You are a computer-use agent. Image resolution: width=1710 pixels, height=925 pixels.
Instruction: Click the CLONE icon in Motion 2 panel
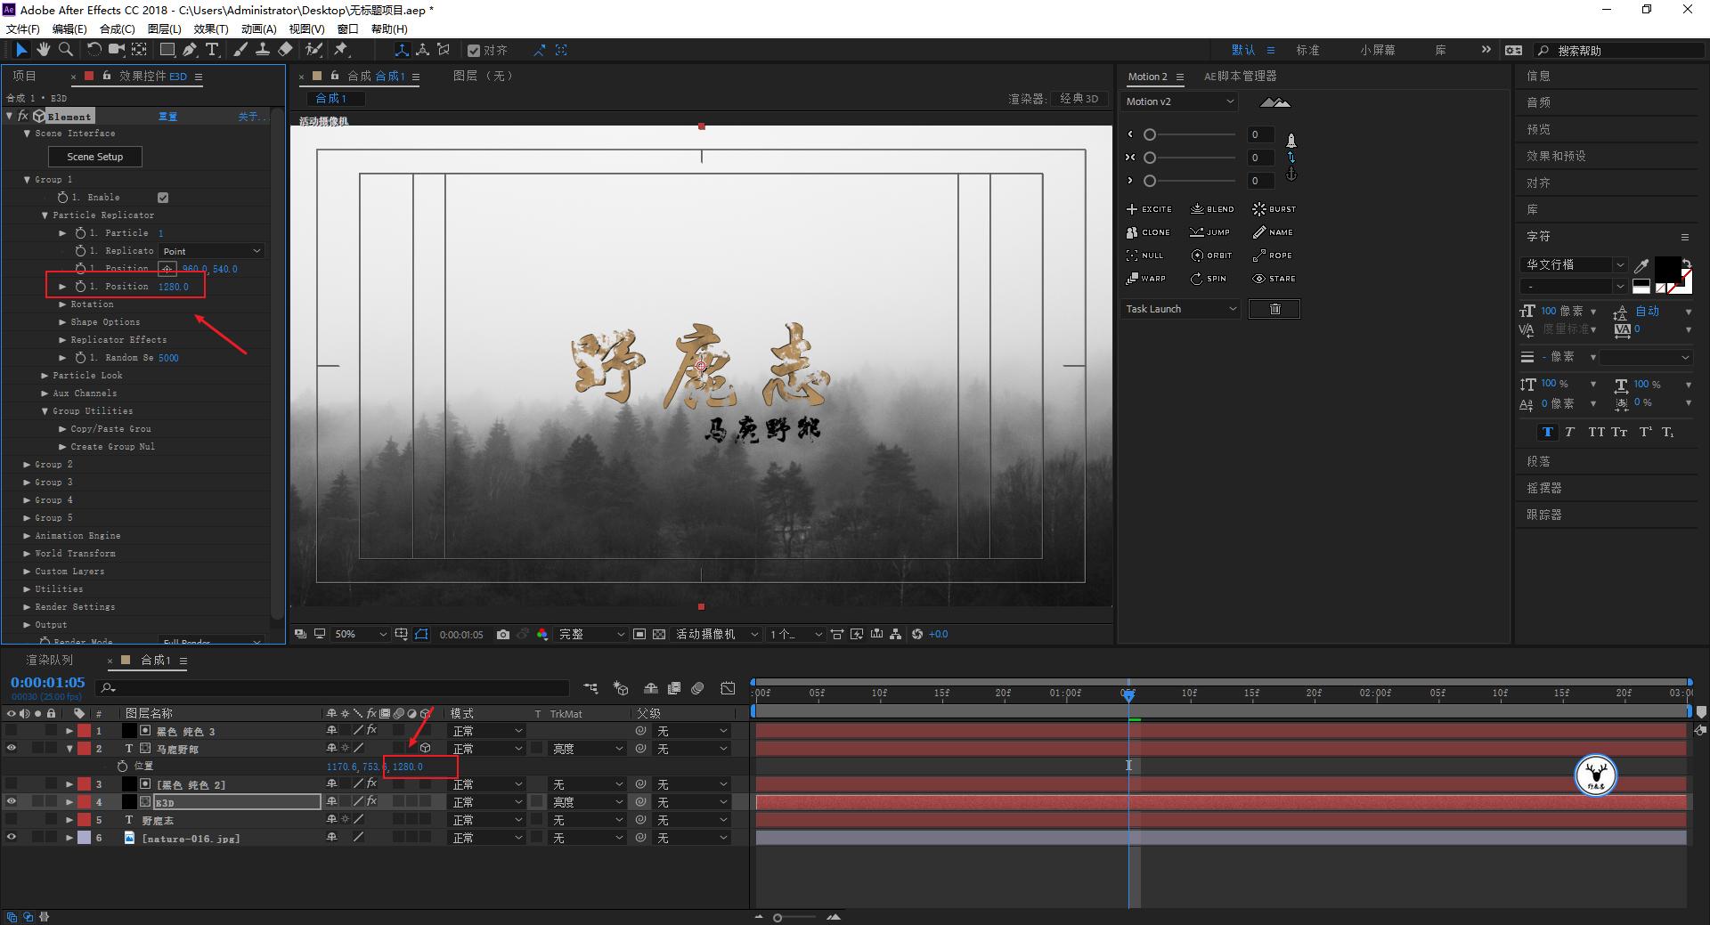[1131, 232]
